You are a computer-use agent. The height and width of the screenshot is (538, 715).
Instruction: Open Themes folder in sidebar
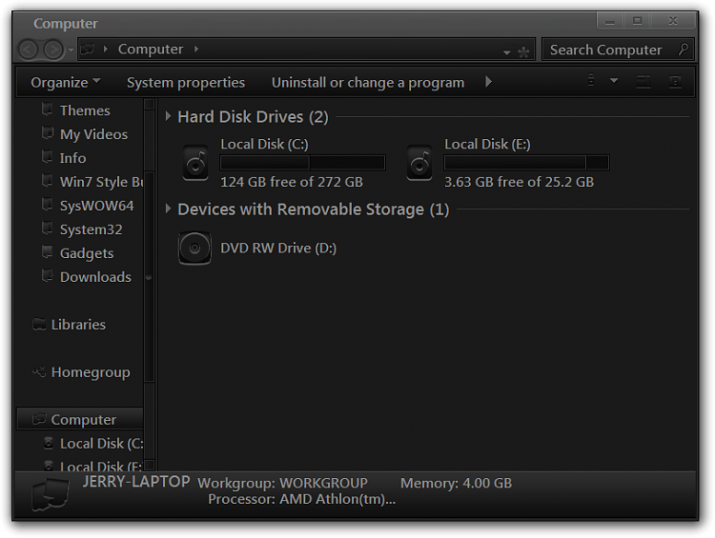tap(85, 110)
